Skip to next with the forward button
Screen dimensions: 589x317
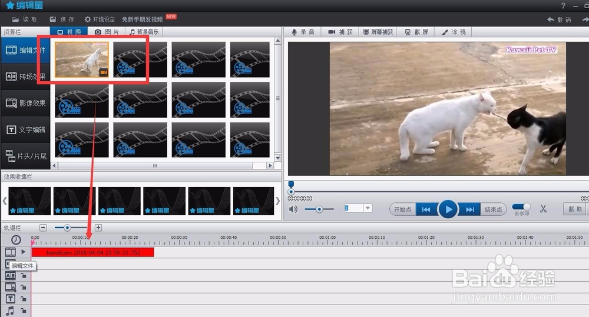click(x=469, y=209)
